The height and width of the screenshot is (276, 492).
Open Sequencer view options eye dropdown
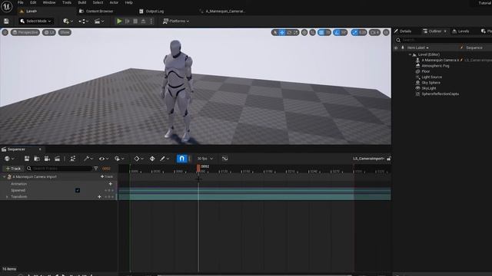[x=104, y=159]
